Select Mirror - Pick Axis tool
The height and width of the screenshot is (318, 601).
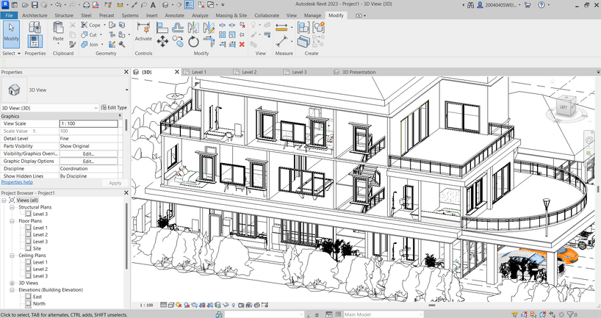(193, 27)
